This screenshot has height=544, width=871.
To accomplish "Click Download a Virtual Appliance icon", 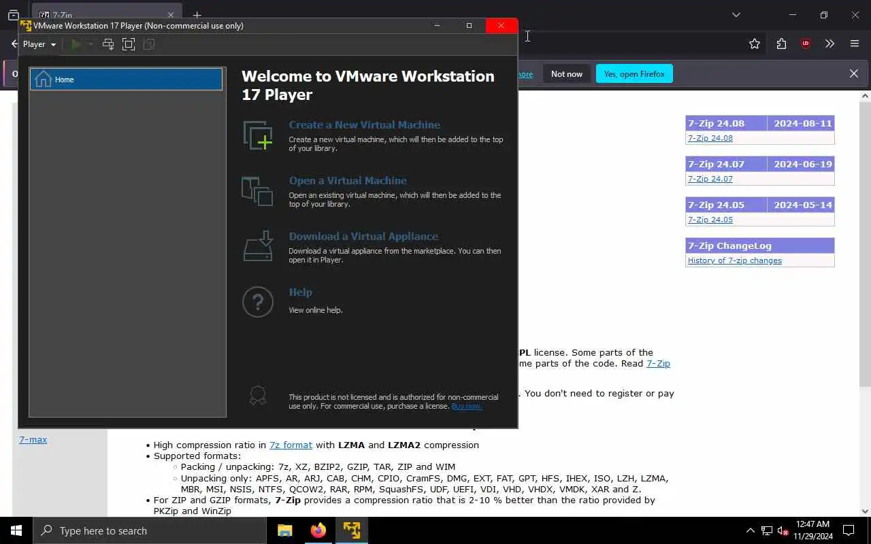I will click(258, 246).
